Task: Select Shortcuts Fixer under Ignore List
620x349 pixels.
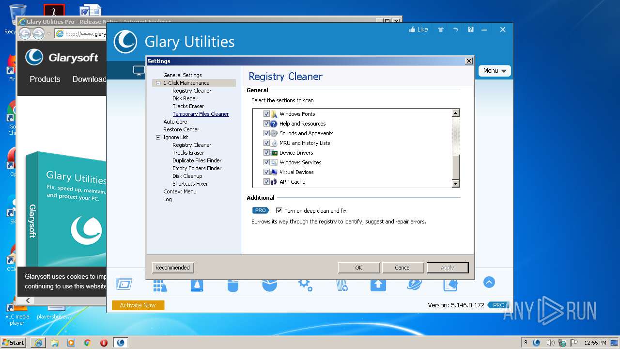Action: point(190,184)
